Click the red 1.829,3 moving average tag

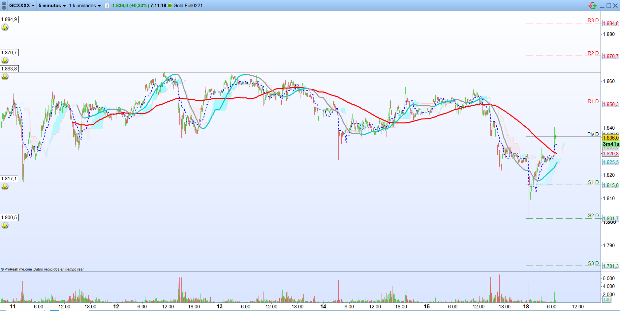pyautogui.click(x=611, y=154)
